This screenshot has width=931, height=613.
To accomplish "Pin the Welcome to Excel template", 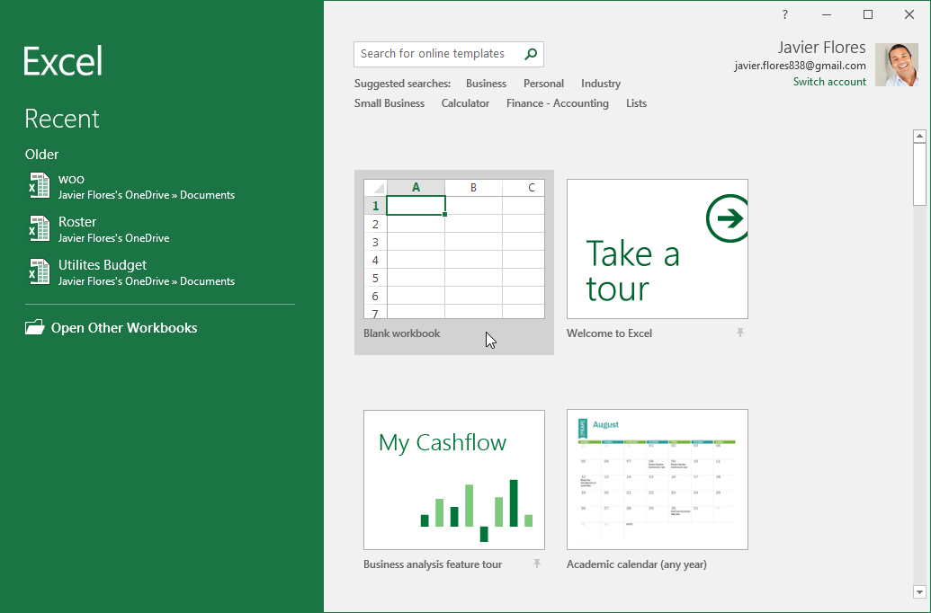I will point(739,333).
